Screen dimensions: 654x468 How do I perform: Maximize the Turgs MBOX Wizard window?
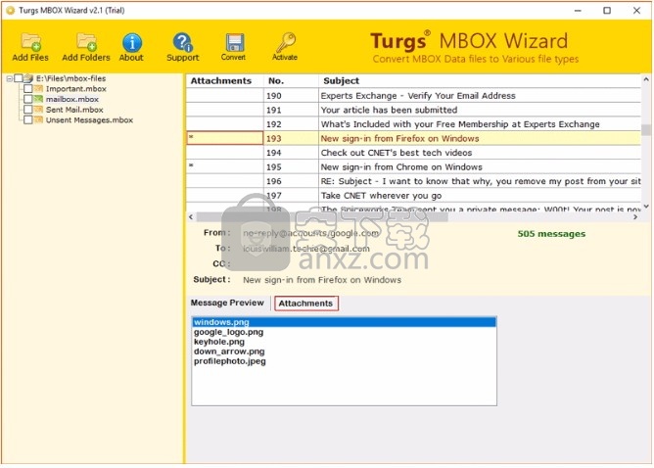(x=607, y=11)
